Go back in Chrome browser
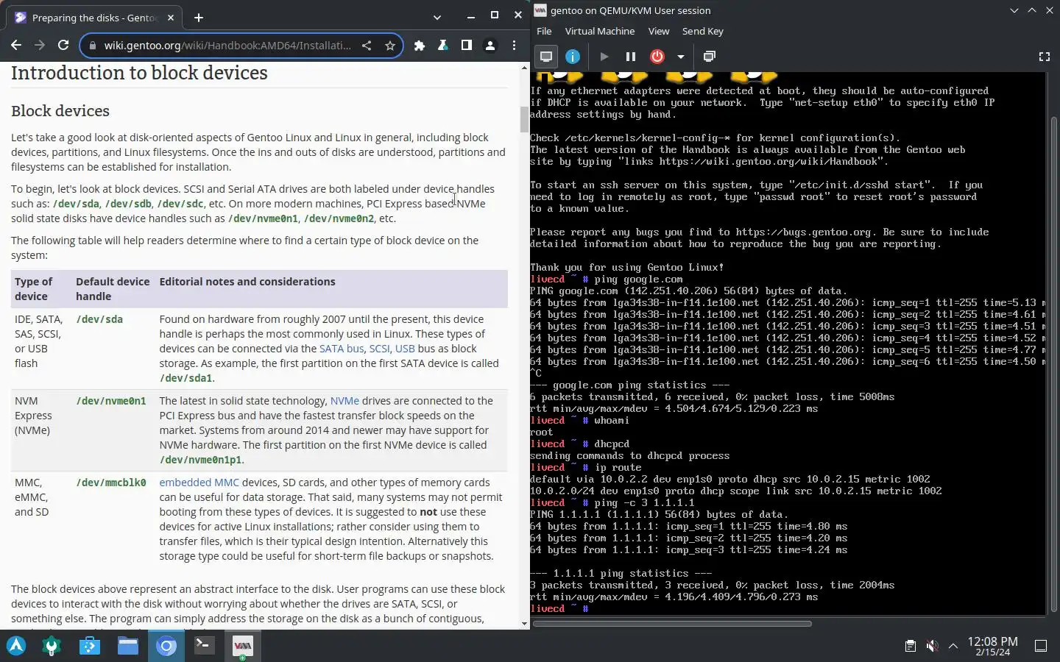 [x=16, y=46]
